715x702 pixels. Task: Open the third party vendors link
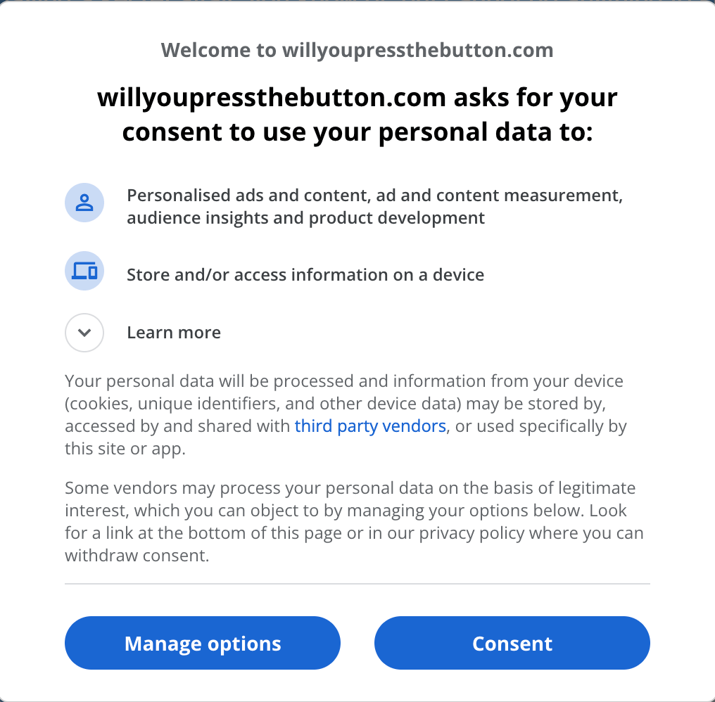coord(370,426)
